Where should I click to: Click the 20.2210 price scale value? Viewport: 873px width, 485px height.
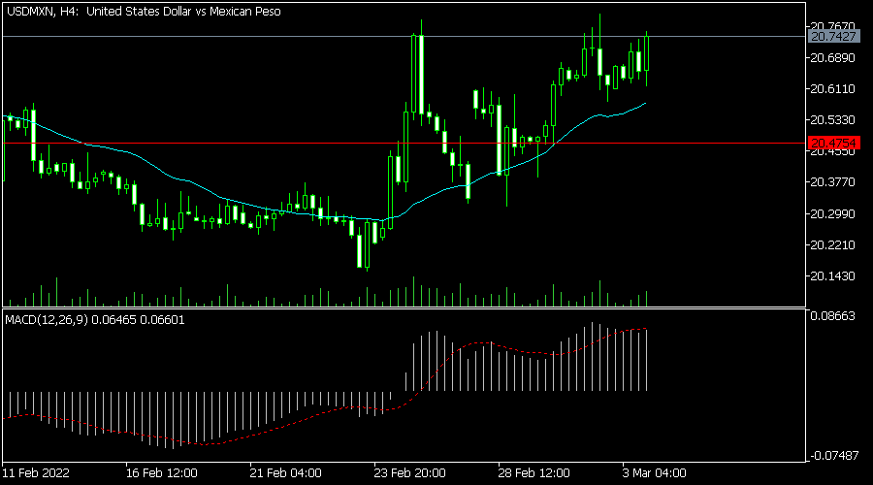point(832,245)
